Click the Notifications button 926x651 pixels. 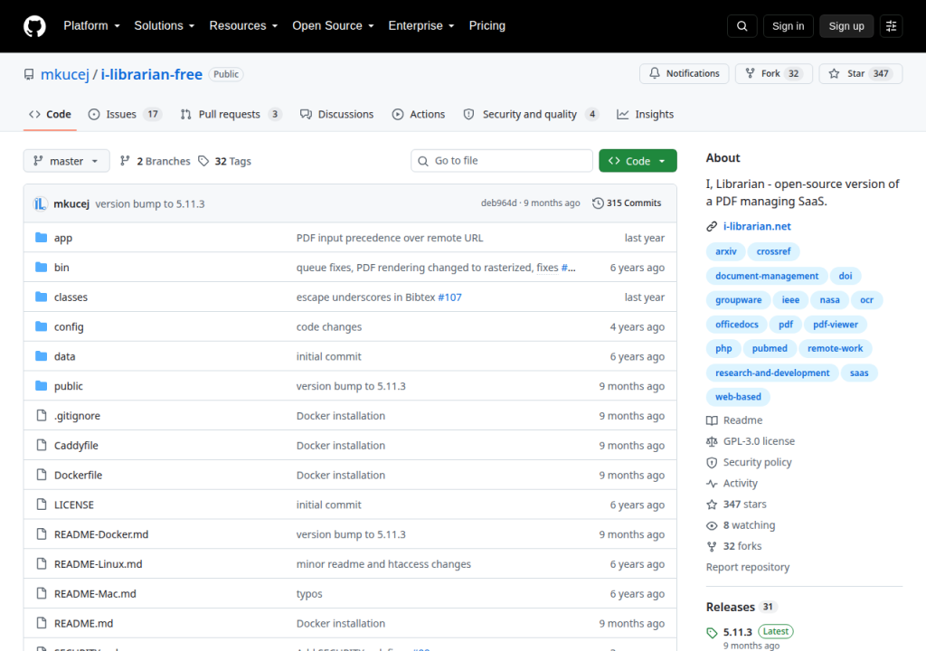pos(684,73)
